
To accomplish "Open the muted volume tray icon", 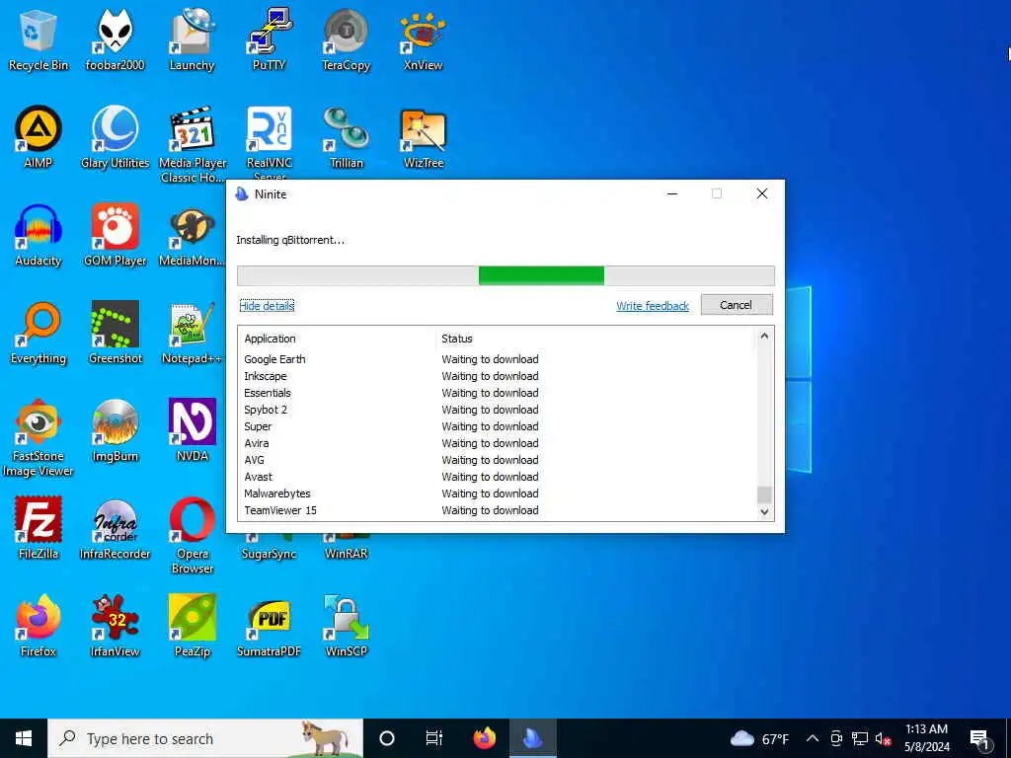I will click(x=884, y=738).
